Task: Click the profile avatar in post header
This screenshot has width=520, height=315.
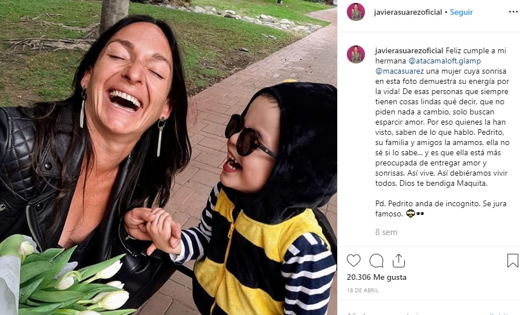Action: tap(356, 12)
